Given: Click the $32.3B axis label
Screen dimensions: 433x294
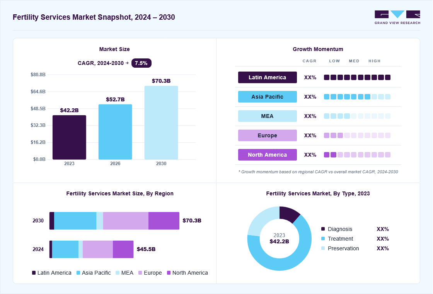Looking at the screenshot, I should pyautogui.click(x=38, y=125).
